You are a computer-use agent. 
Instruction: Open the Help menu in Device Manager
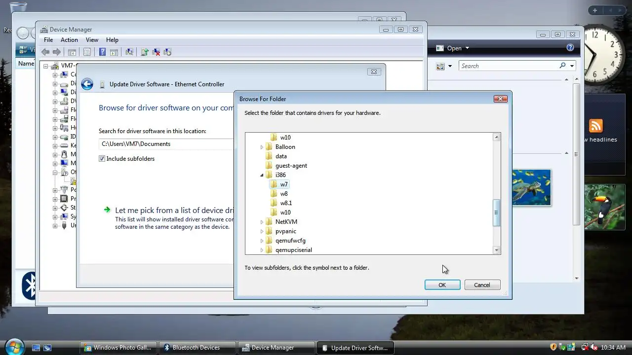(x=112, y=40)
